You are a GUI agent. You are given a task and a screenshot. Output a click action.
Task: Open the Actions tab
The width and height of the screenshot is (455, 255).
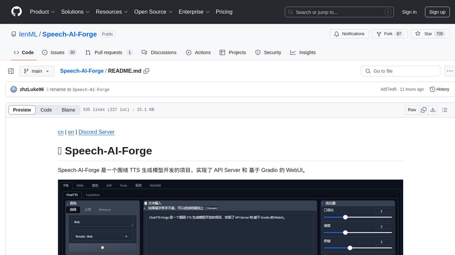[x=198, y=52]
